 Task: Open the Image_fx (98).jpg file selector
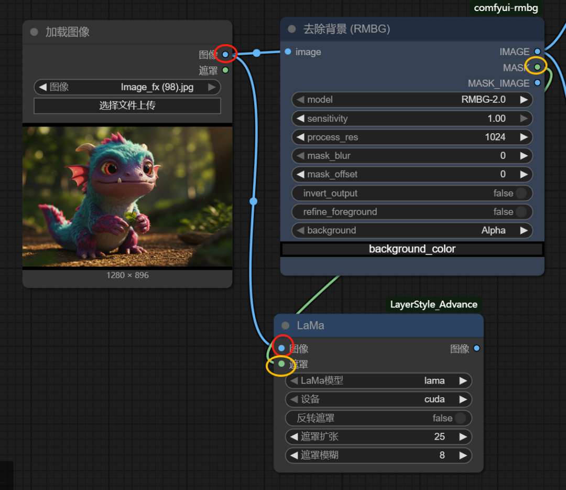pyautogui.click(x=127, y=87)
